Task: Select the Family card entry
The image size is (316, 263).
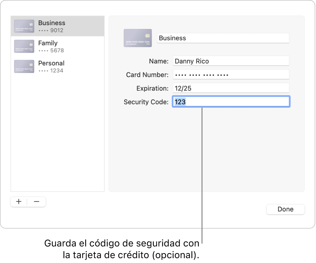Action: [58, 46]
